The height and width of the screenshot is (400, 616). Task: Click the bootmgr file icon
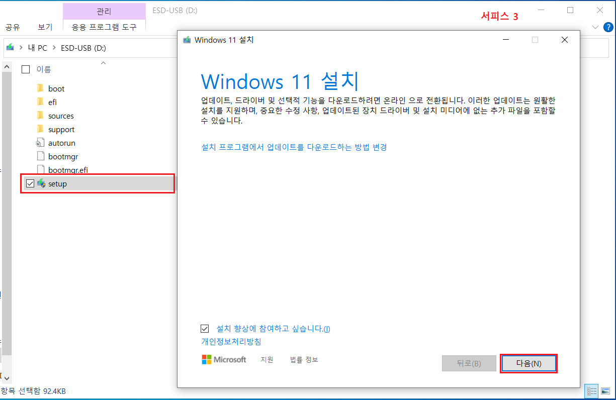[41, 156]
